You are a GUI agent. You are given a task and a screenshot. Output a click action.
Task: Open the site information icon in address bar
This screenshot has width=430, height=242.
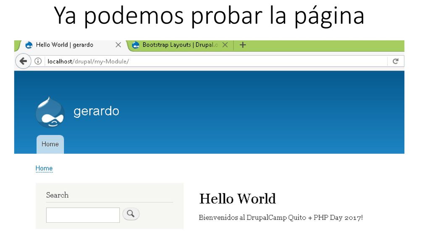tap(38, 61)
